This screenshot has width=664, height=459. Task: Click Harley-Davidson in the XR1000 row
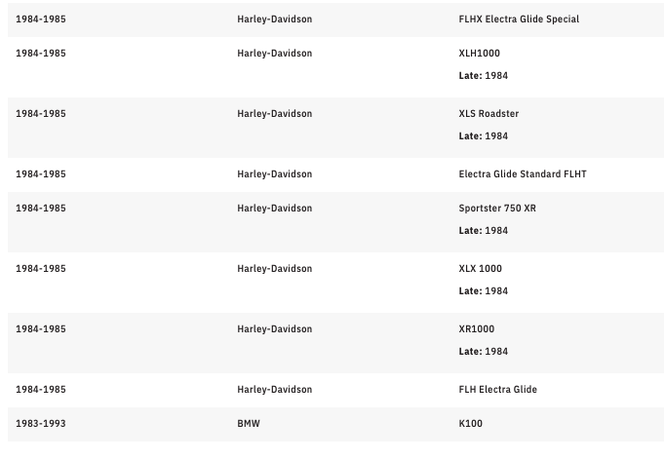(274, 329)
